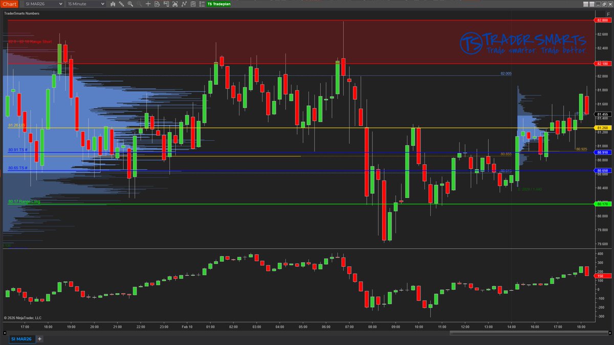This screenshot has height=345, width=614.
Task: Click the 81.455 last price axis label
Action: [602, 113]
